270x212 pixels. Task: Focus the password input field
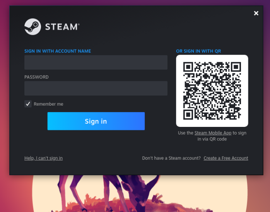click(x=96, y=88)
